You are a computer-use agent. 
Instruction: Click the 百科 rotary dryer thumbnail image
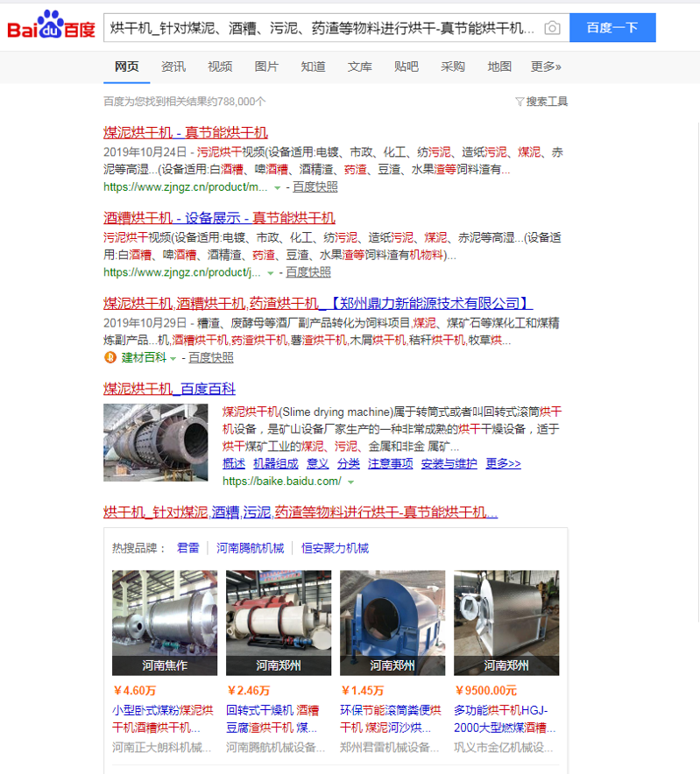156,442
